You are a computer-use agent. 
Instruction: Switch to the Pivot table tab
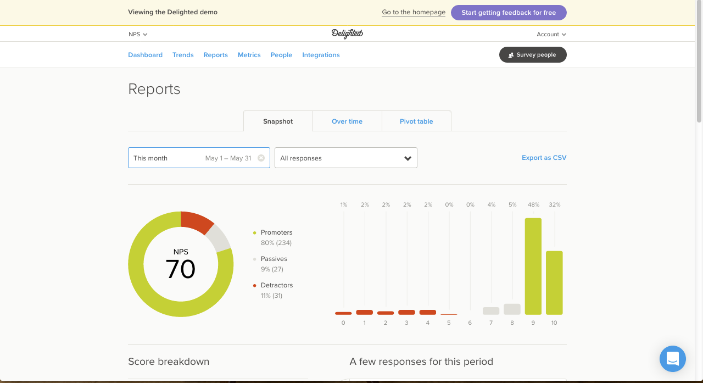416,121
